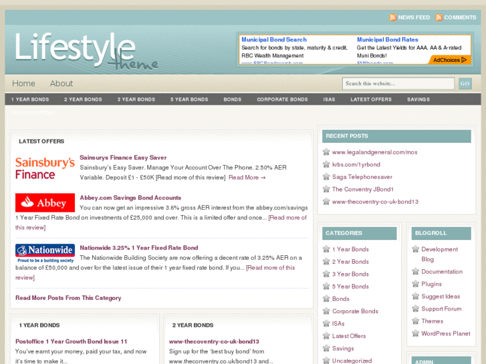
Task: Click the GO search button
Action: 465,83
